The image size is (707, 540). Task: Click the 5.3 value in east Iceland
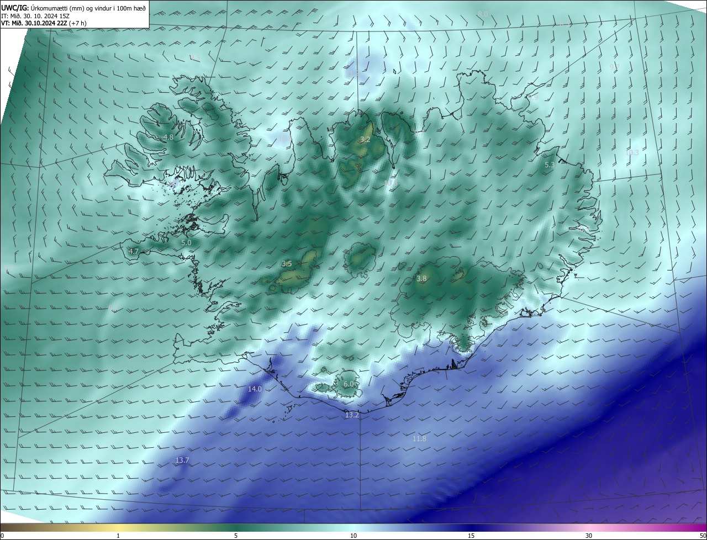pos(550,165)
